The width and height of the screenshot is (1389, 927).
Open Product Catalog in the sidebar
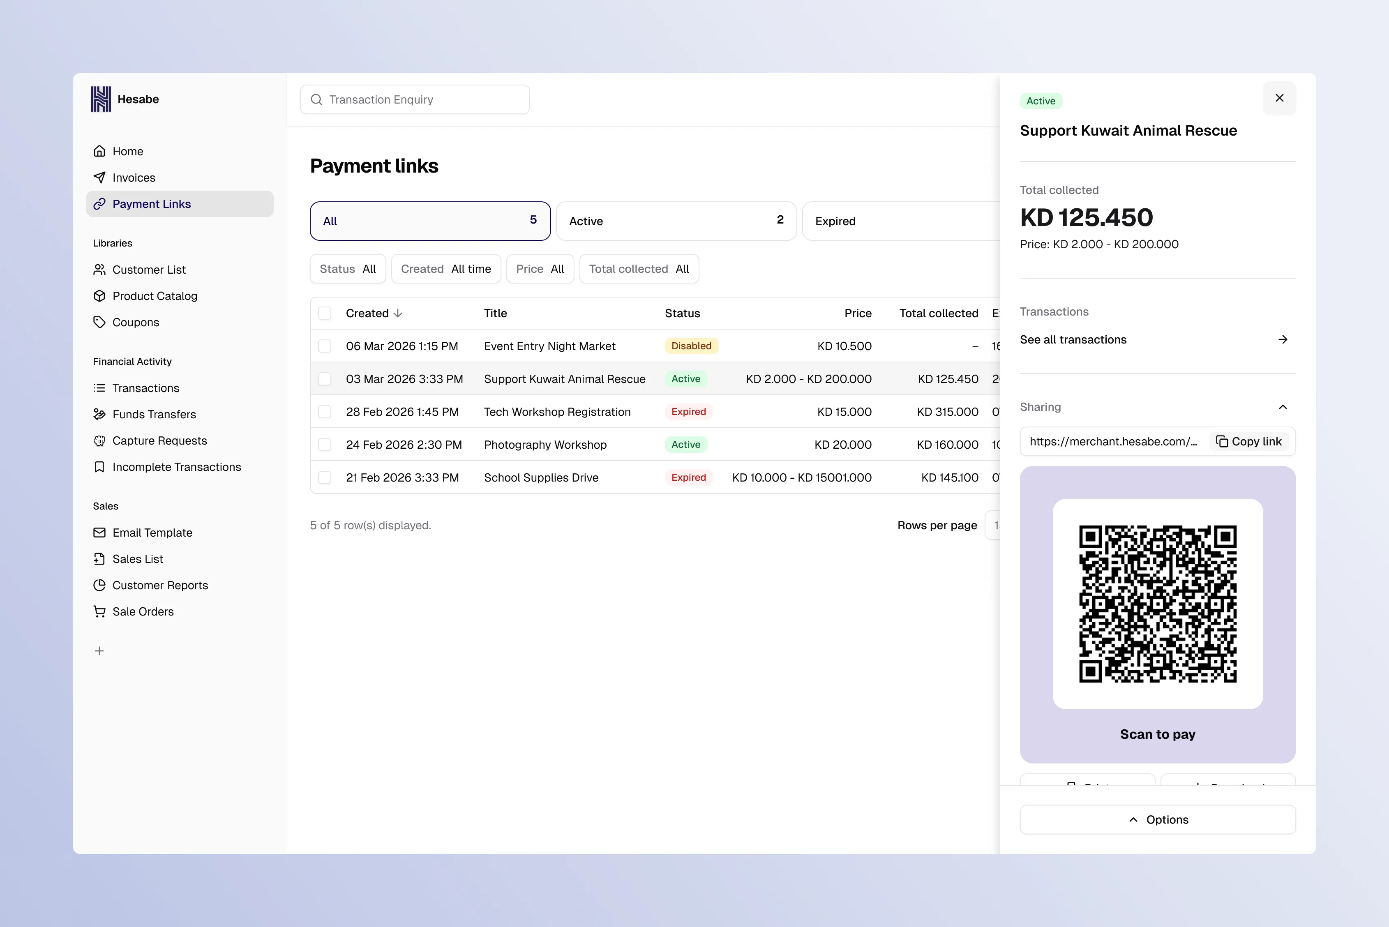click(180, 295)
